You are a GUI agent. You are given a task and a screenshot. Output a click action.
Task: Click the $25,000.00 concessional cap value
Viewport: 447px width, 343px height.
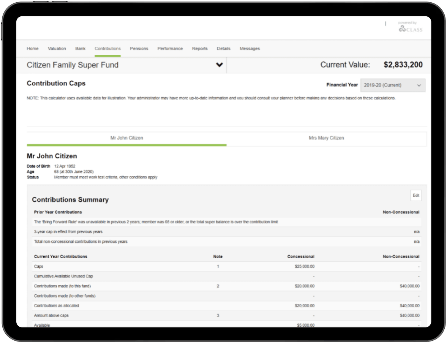pyautogui.click(x=305, y=266)
